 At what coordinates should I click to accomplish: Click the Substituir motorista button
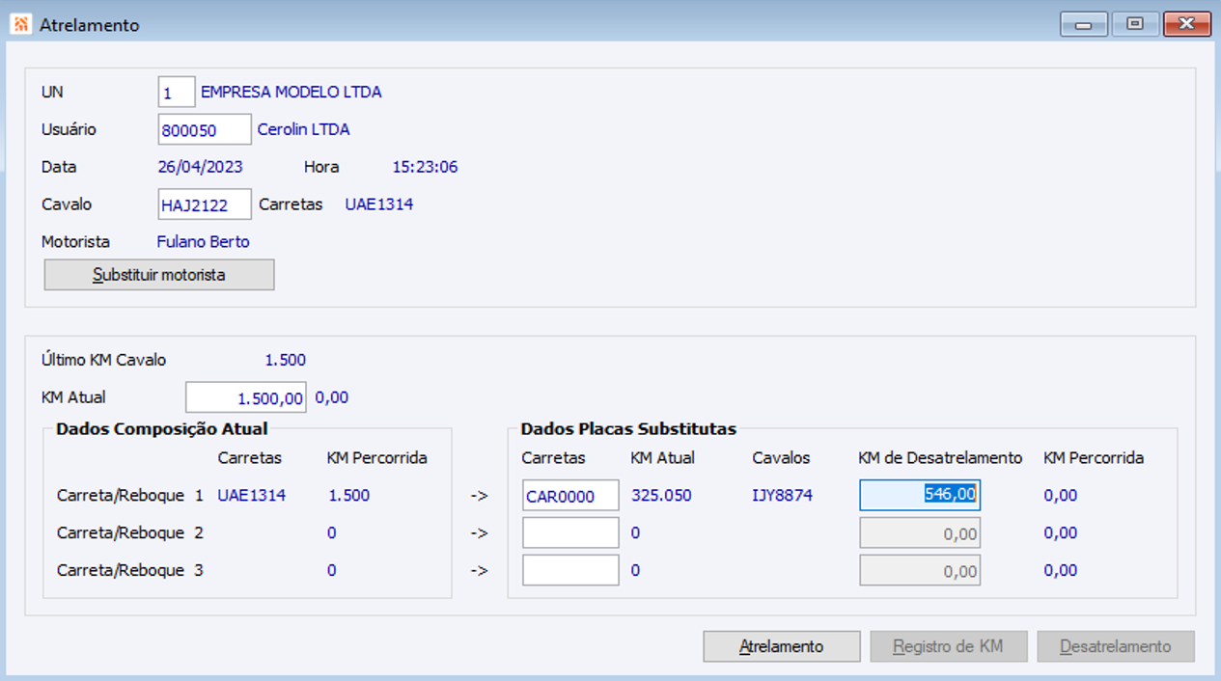pos(159,275)
